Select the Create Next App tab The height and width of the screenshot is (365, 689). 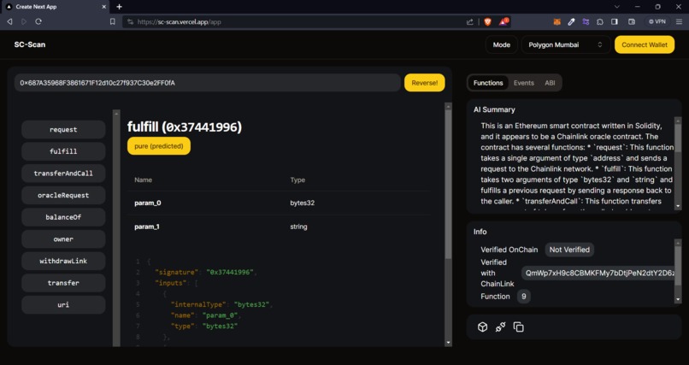click(55, 7)
